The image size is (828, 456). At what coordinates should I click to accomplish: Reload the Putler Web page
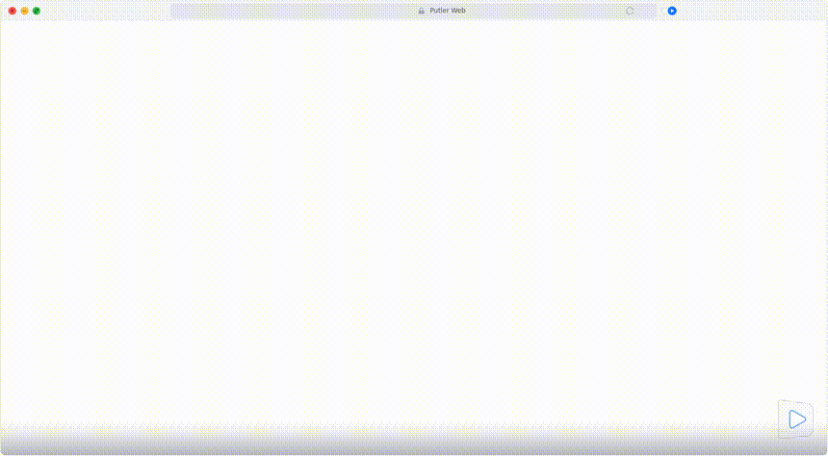coord(630,11)
